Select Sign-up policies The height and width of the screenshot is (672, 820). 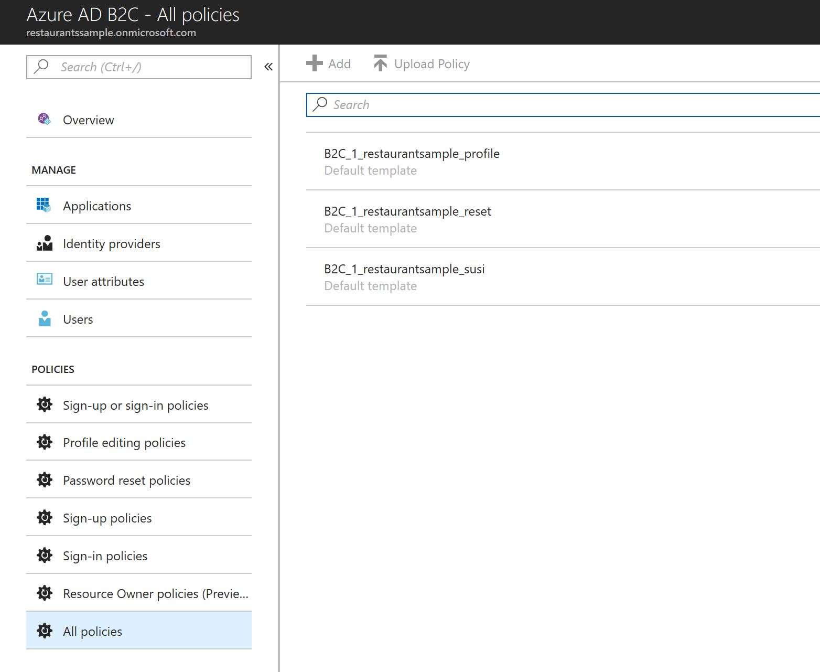pyautogui.click(x=139, y=518)
